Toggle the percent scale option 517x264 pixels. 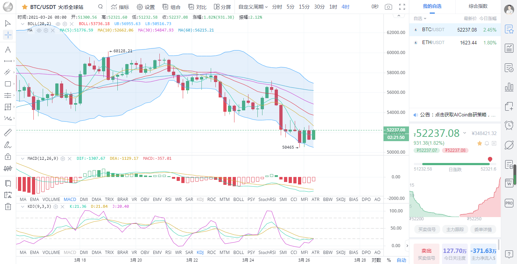[x=389, y=260]
